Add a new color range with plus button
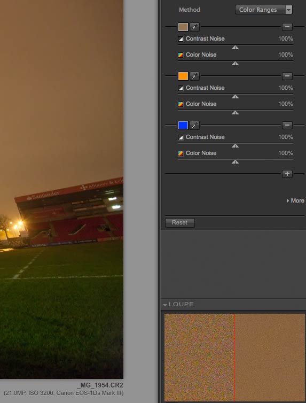Image resolution: width=306 pixels, height=403 pixels. 287,174
